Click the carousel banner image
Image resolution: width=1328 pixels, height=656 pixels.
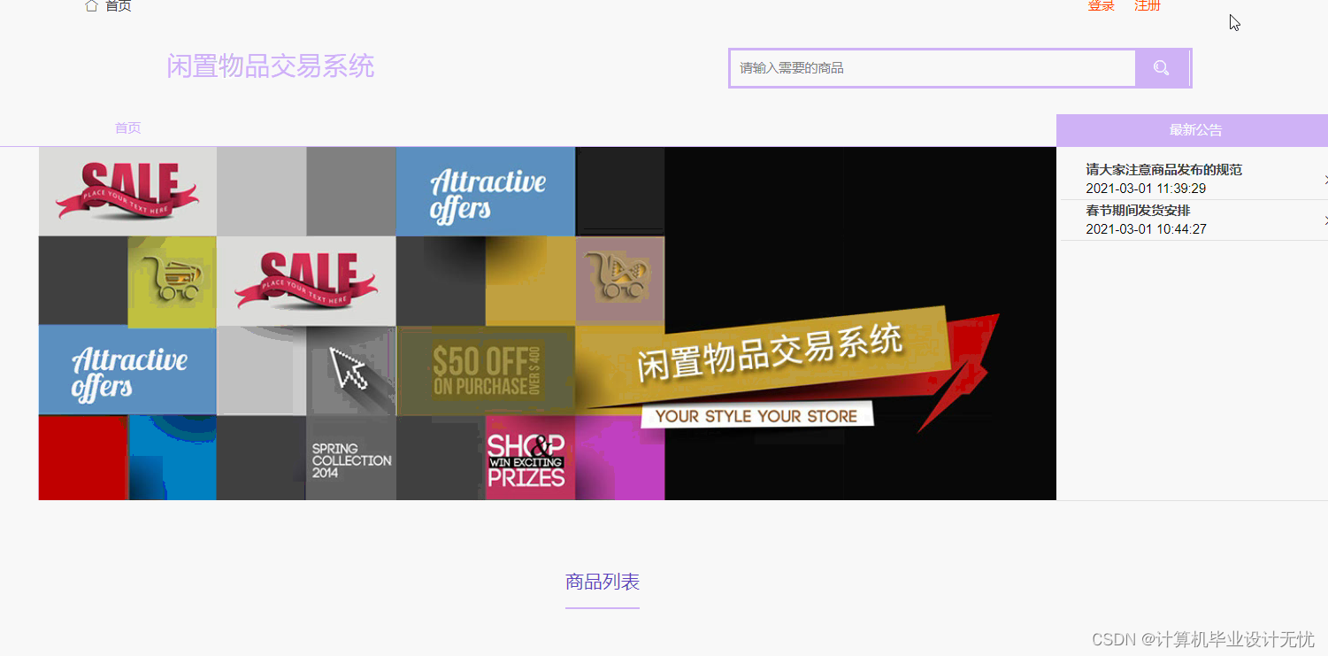coord(548,323)
